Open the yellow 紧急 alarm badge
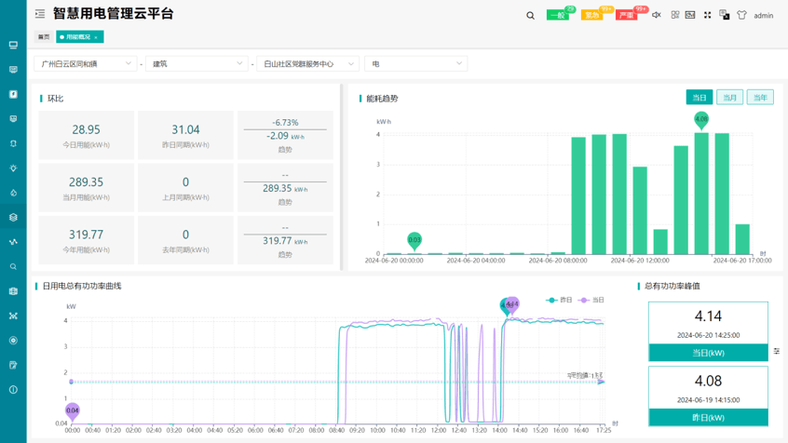788x443 pixels. [592, 15]
